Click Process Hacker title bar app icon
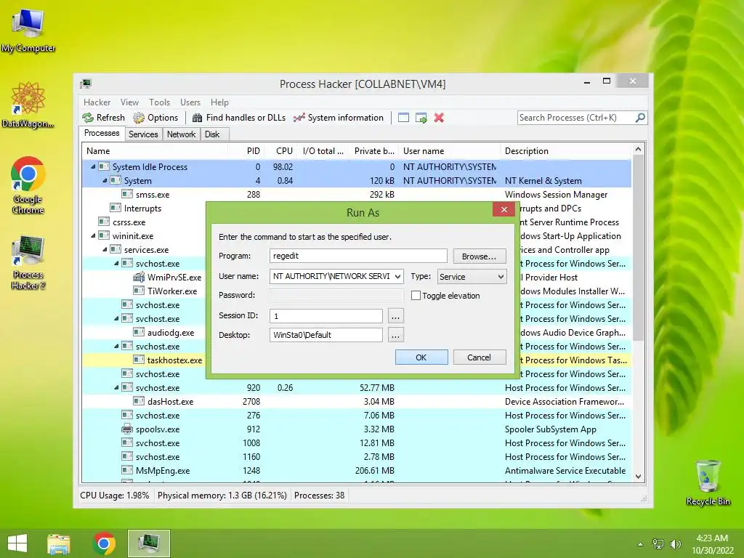 (x=86, y=84)
